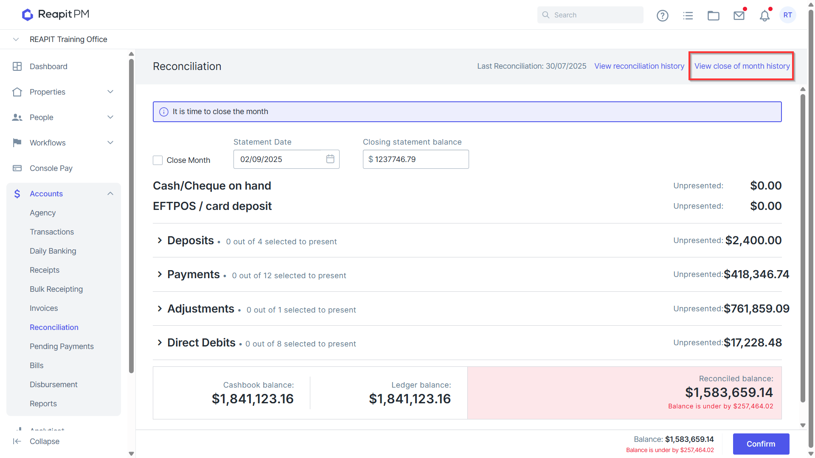Image resolution: width=815 pixels, height=458 pixels.
Task: Open the mail envelope icon
Action: pyautogui.click(x=739, y=15)
